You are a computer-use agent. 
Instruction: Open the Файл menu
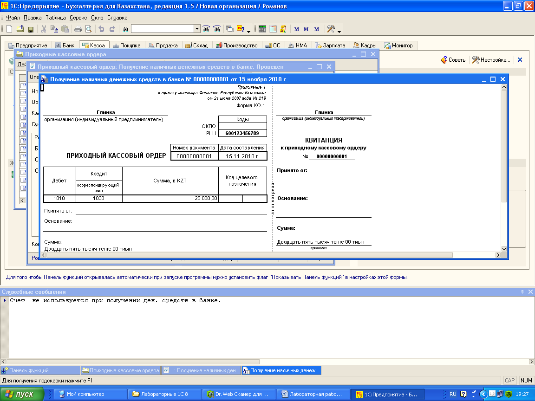click(x=13, y=18)
